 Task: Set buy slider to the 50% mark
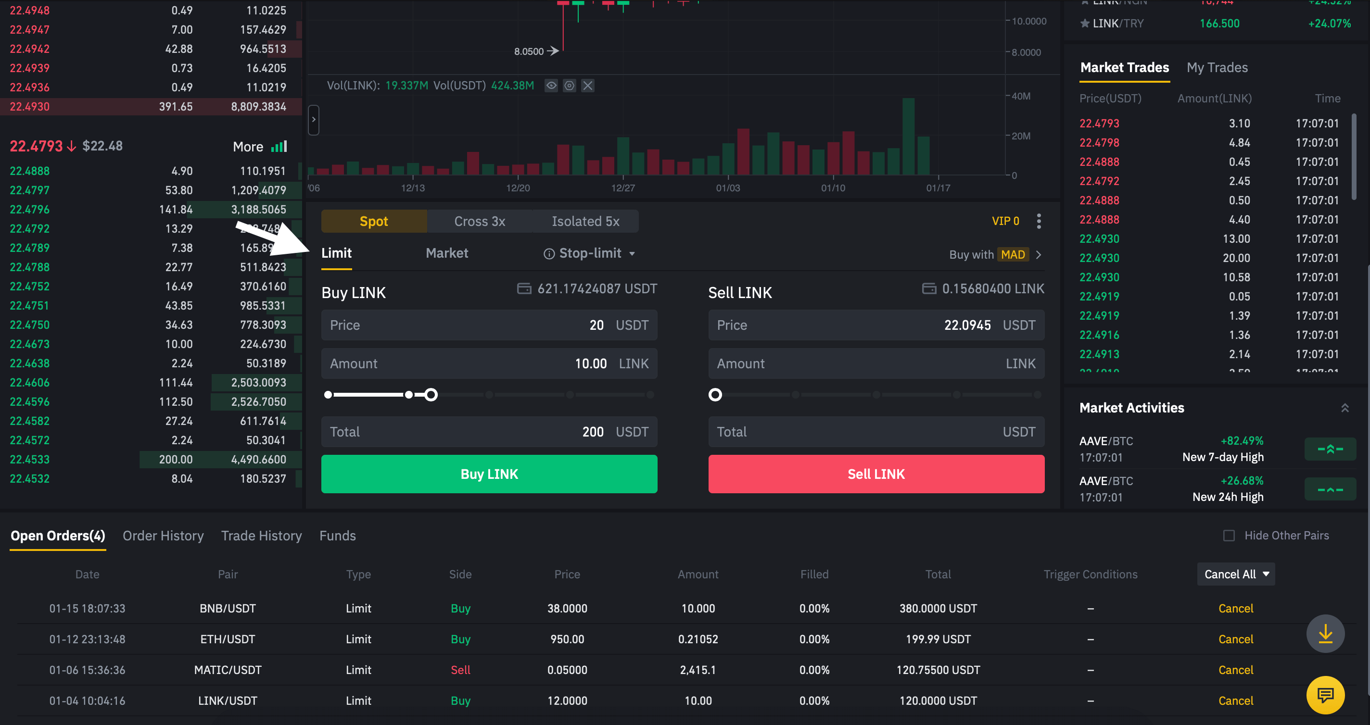pos(489,395)
